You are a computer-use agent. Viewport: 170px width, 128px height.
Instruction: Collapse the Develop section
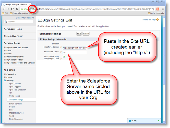(5, 80)
